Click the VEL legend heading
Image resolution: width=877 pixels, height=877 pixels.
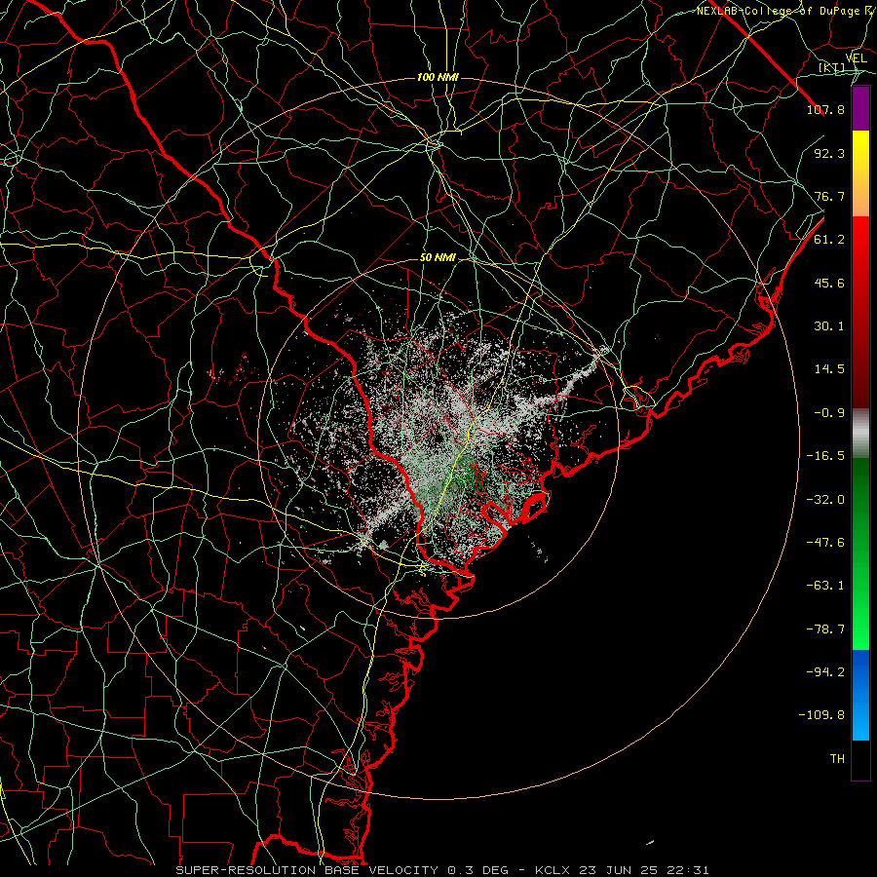(856, 58)
